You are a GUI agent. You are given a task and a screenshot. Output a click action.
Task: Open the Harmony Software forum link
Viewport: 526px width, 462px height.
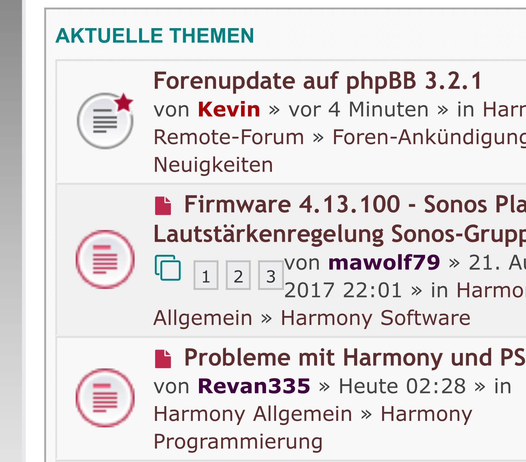[375, 318]
